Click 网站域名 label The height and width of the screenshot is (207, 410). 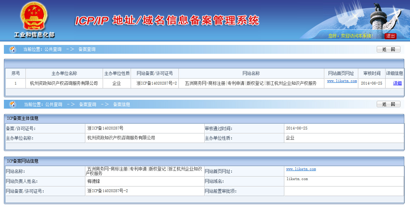tap(215, 182)
